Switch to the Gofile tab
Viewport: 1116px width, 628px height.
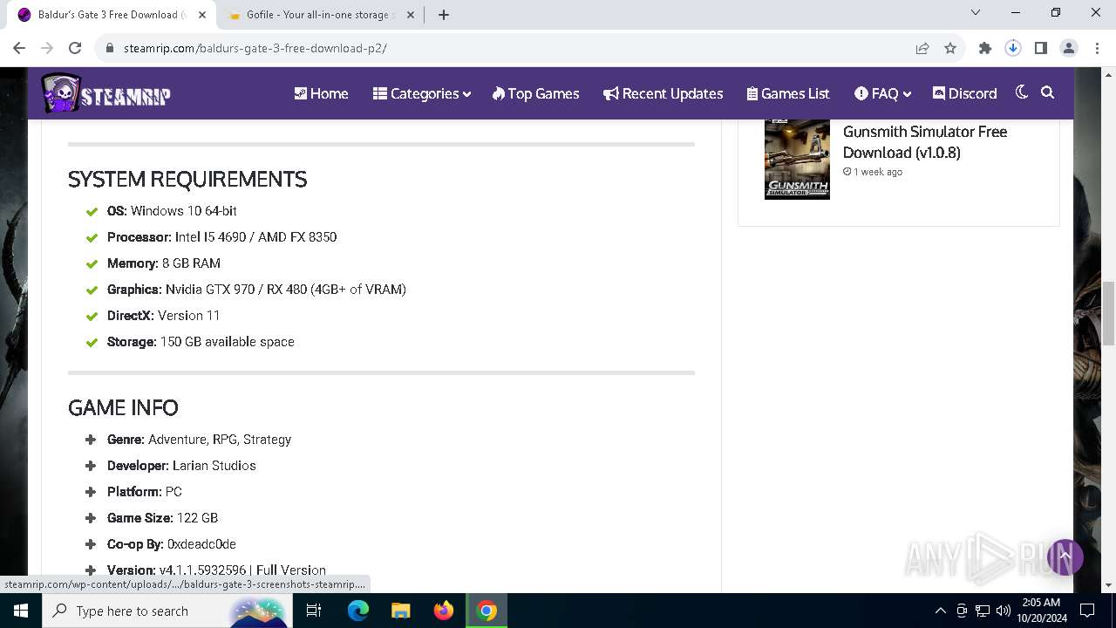[319, 15]
